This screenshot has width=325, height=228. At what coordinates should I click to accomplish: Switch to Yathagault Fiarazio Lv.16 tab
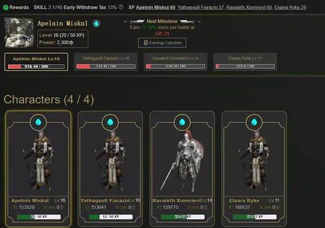(106, 62)
